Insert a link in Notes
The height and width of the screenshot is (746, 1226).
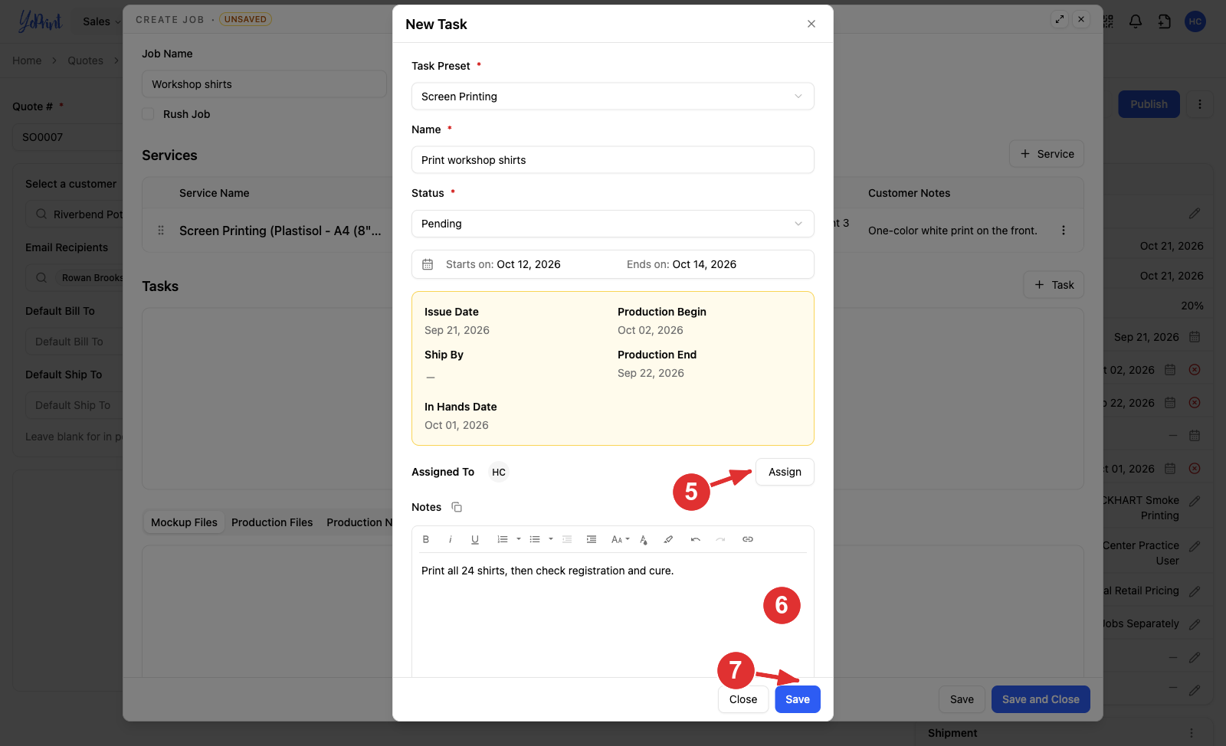pos(748,539)
